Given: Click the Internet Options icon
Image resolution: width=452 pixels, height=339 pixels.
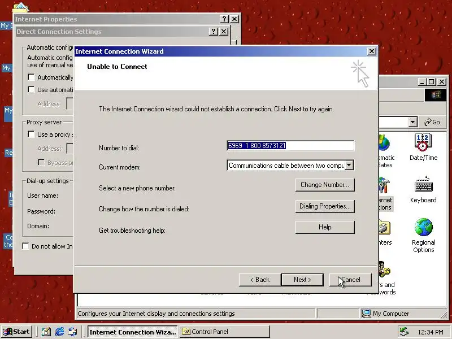Looking at the screenshot, I should click(x=385, y=193).
